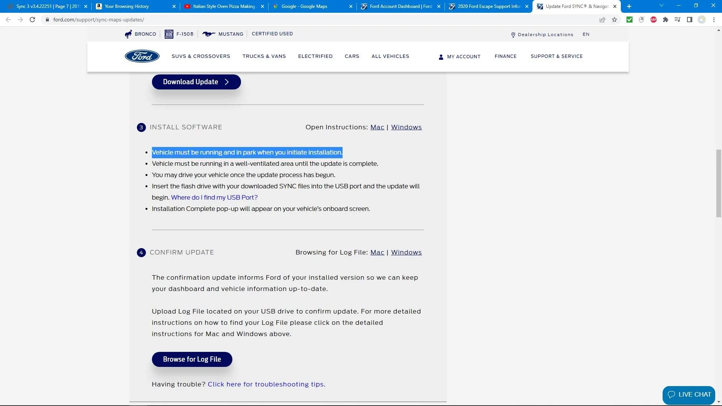Open the green checkmark extension
The height and width of the screenshot is (406, 722).
(x=629, y=20)
